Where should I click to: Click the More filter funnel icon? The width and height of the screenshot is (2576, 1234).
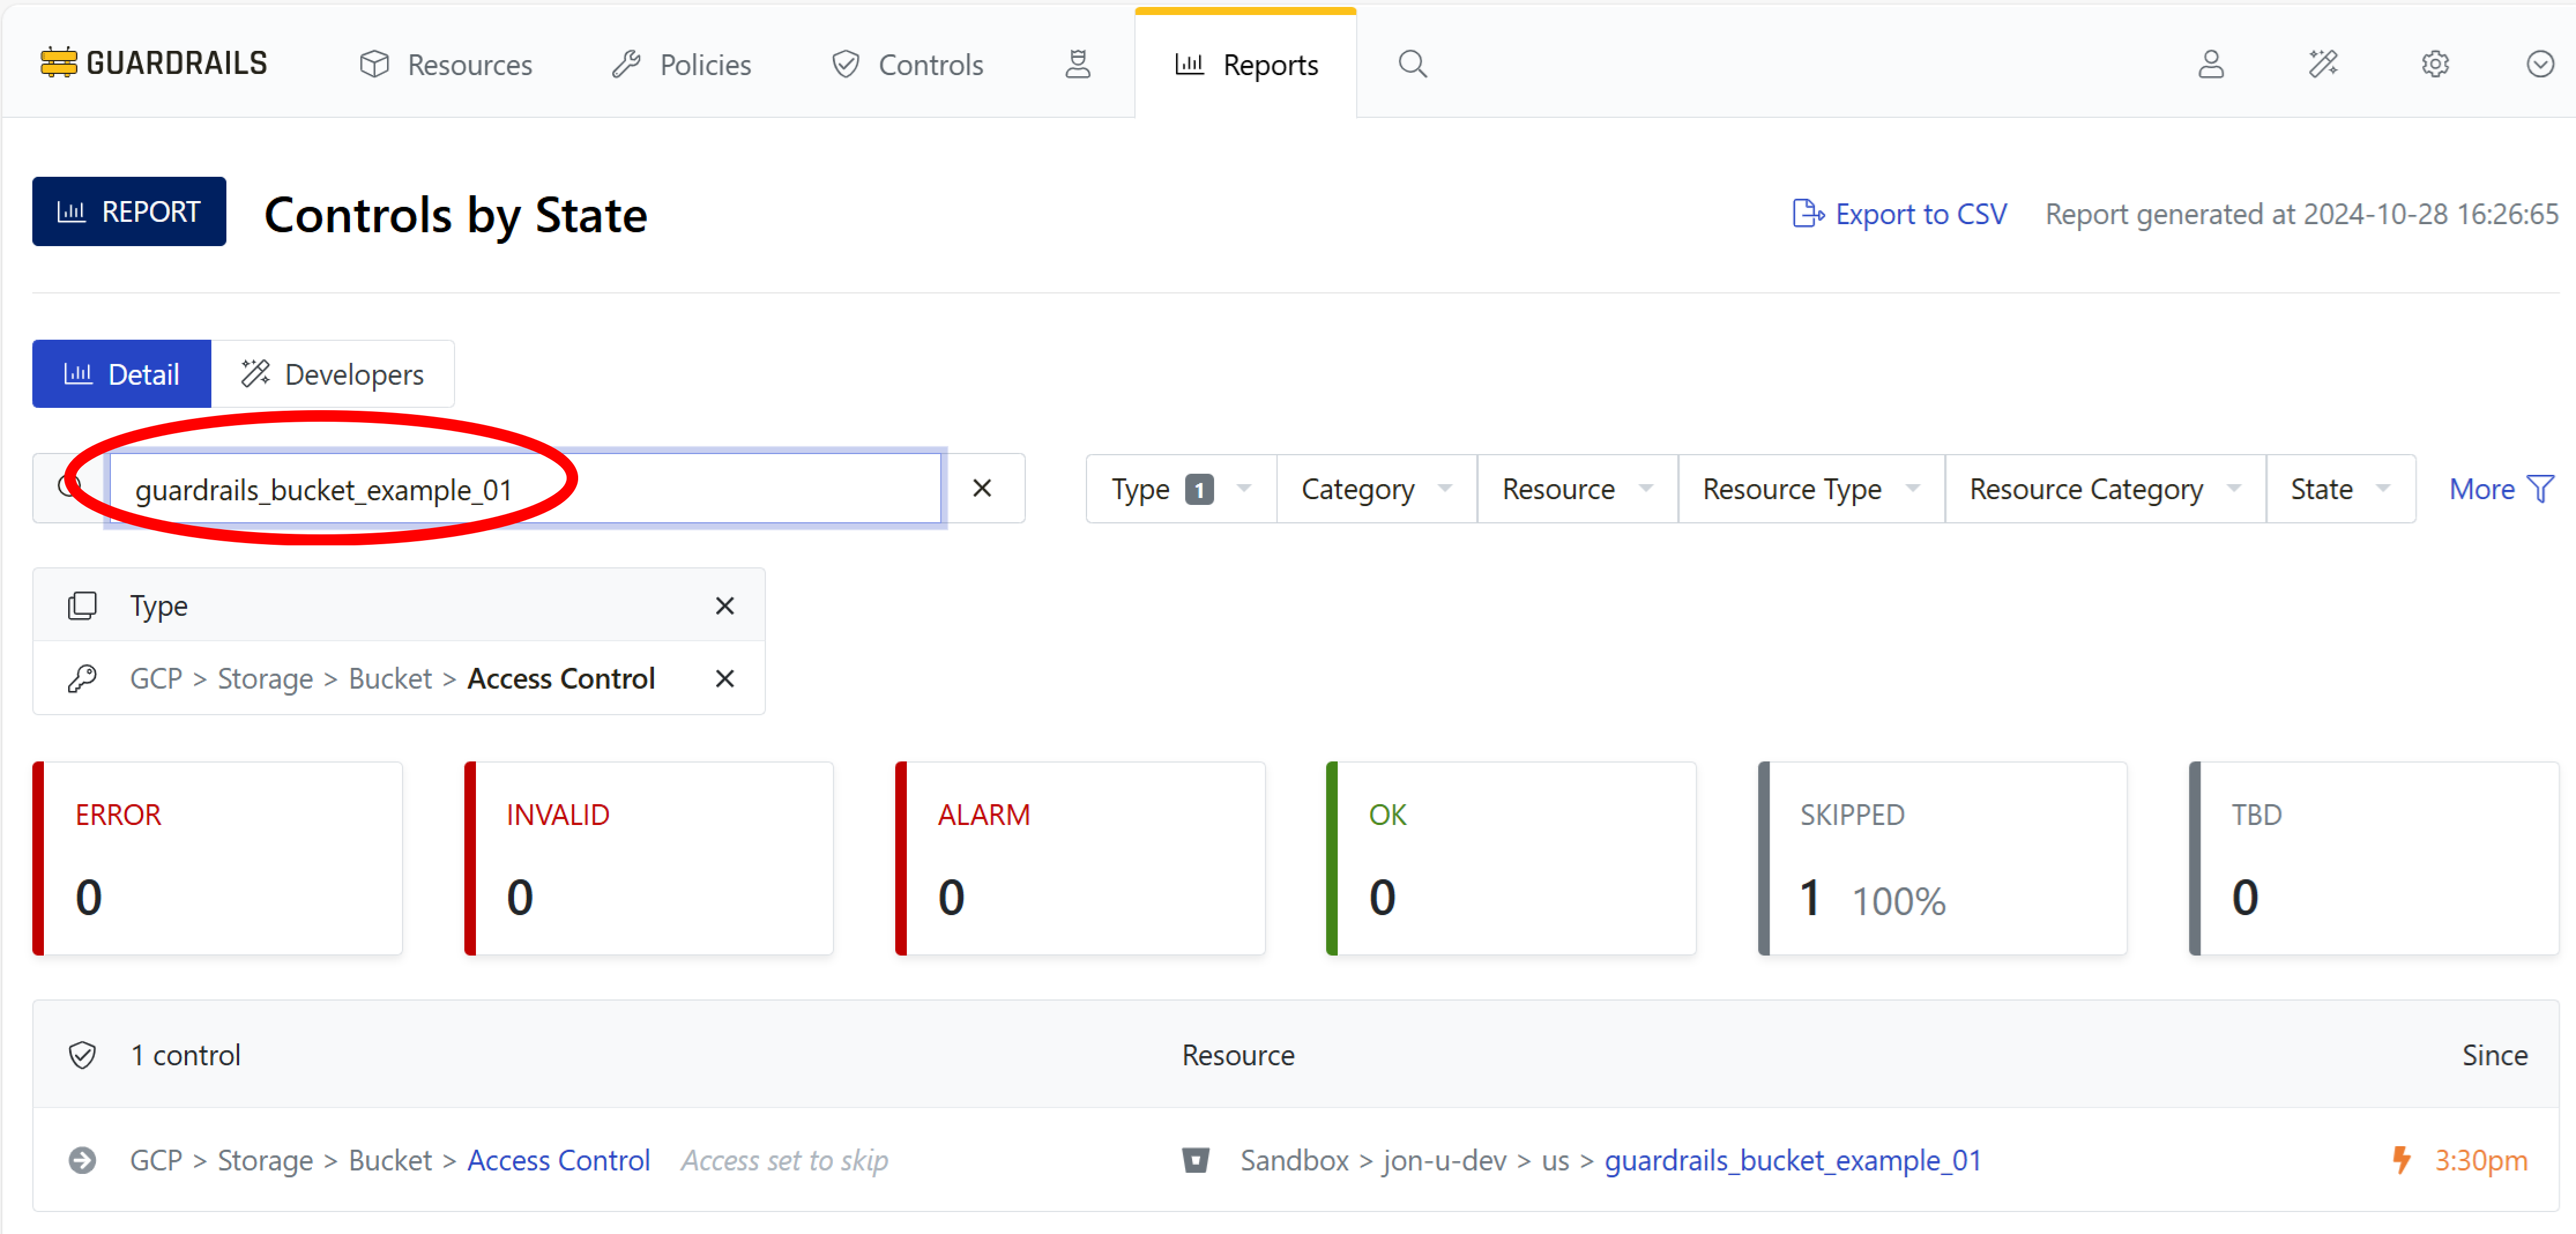click(x=2540, y=489)
